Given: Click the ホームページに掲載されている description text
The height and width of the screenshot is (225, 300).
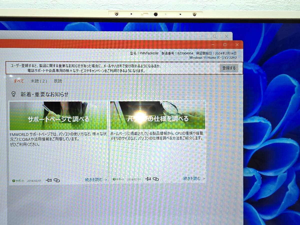Looking at the screenshot, I should point(157,135).
